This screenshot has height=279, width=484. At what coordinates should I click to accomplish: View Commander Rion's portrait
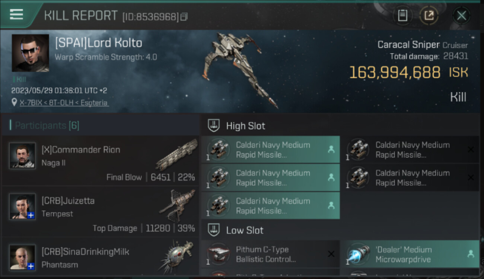(x=22, y=155)
